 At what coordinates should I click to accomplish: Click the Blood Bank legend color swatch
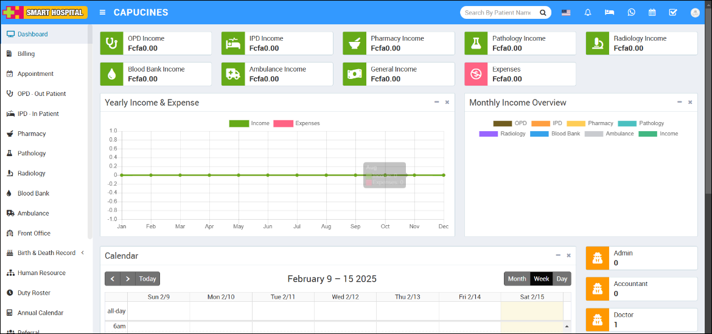coord(539,134)
